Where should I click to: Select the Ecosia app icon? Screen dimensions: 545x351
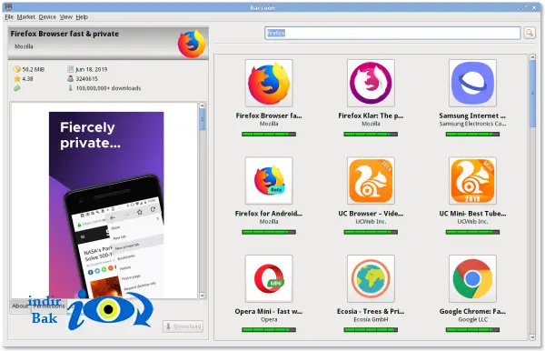pos(371,278)
